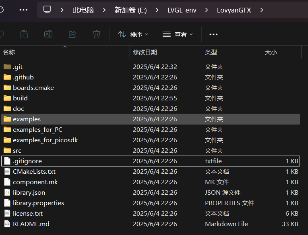Image resolution: width=308 pixels, height=235 pixels.
Task: Click the Share toolbar icon
Action: [x=72, y=34]
